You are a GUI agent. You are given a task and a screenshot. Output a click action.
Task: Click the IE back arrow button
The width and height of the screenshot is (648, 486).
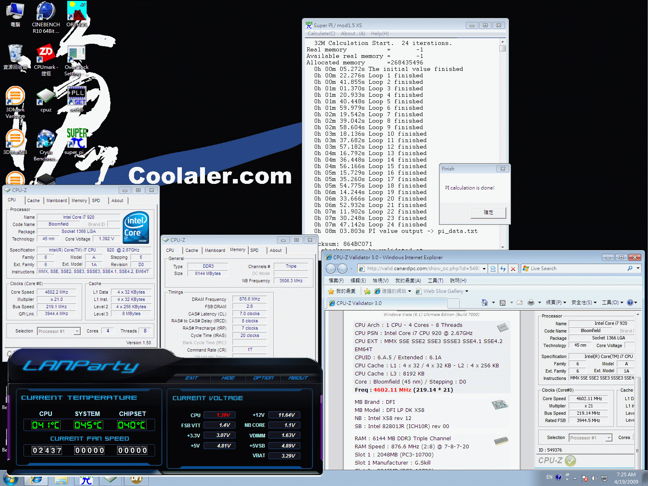click(331, 269)
